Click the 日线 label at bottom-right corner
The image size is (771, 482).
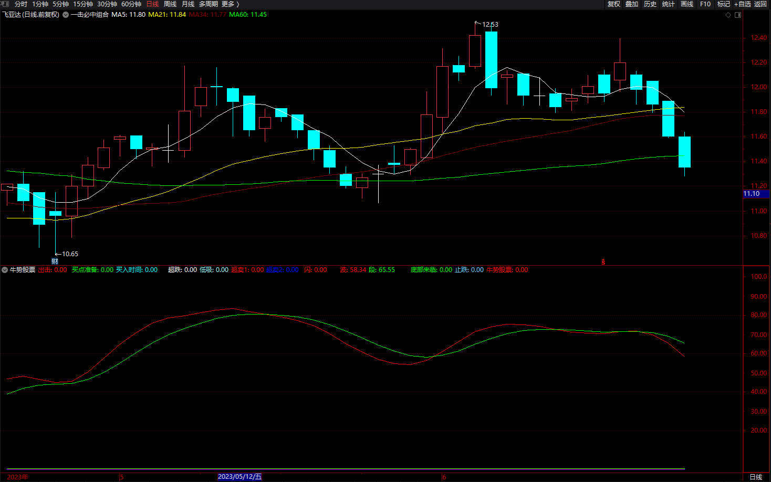point(756,477)
